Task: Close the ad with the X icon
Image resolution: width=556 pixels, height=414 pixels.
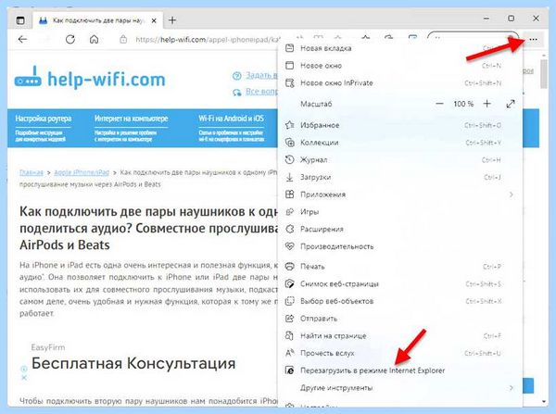Action: (x=24, y=378)
